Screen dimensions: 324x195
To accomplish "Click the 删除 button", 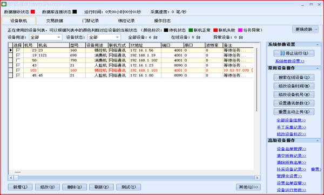I will (75, 187).
